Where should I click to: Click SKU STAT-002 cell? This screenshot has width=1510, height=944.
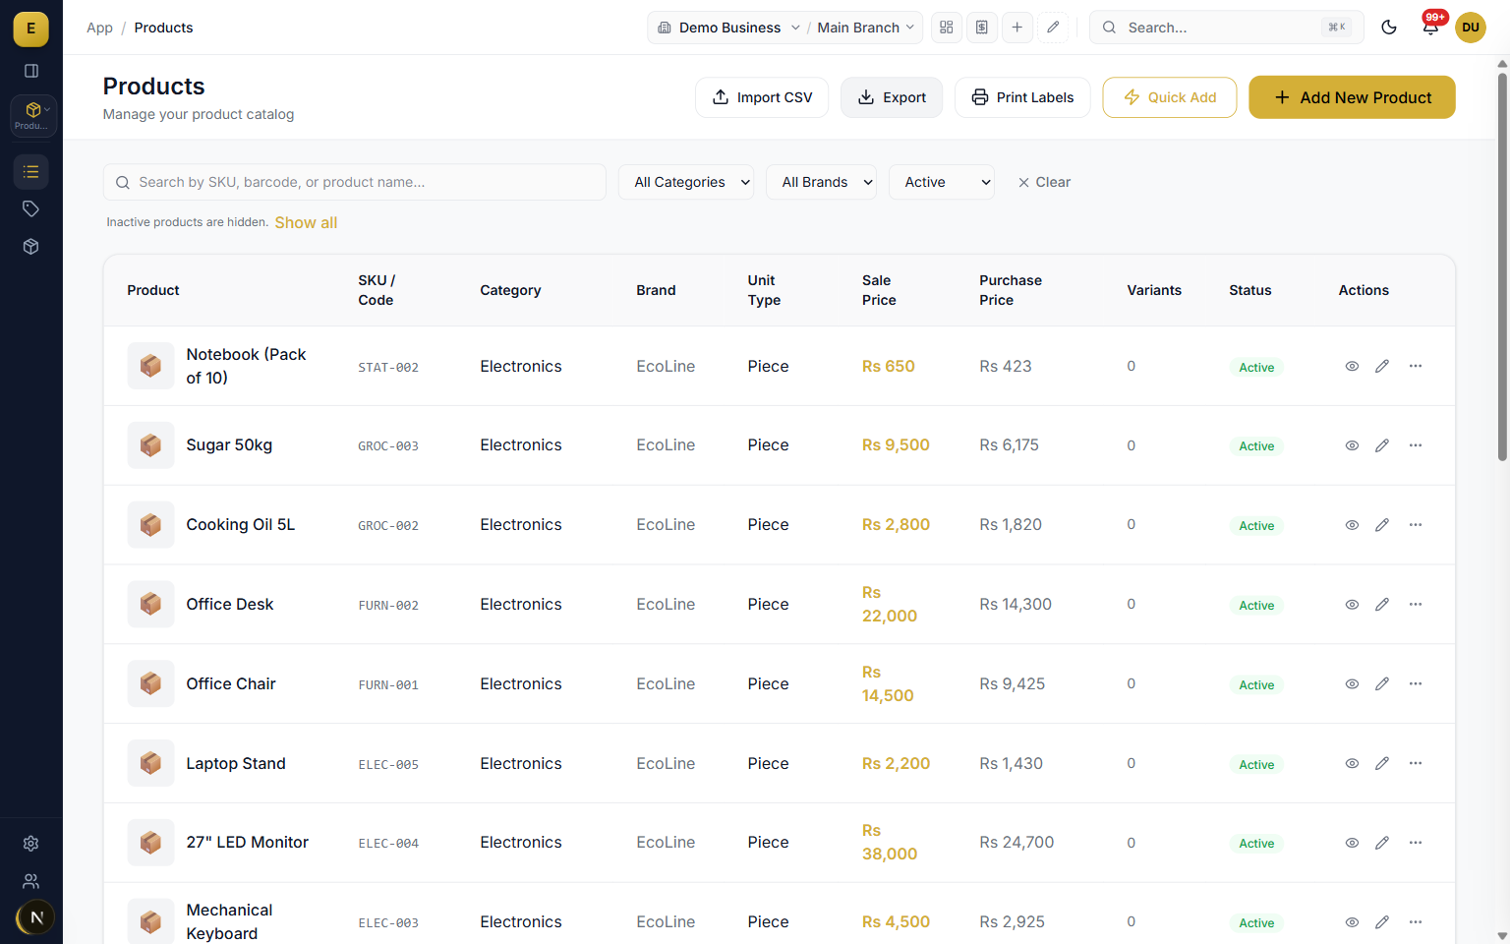coord(388,367)
